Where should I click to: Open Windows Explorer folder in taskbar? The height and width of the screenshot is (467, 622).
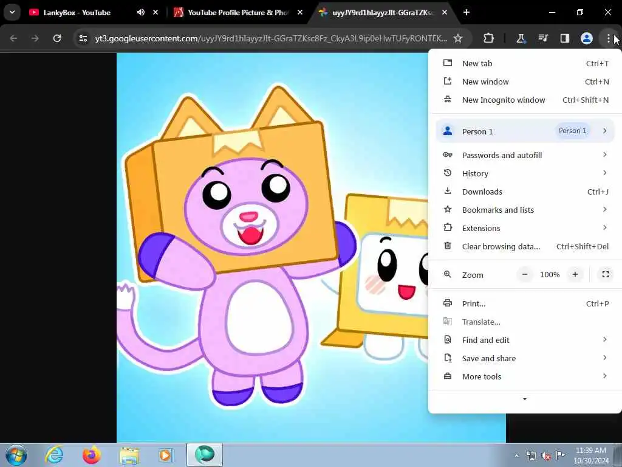(129, 455)
